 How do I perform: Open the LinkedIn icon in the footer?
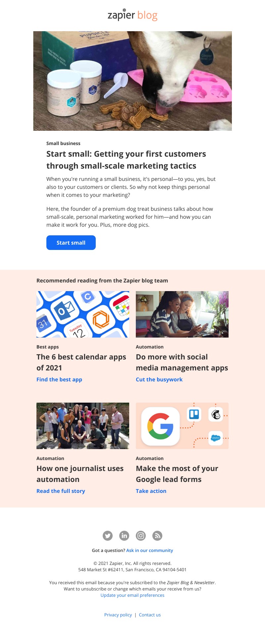tap(124, 535)
